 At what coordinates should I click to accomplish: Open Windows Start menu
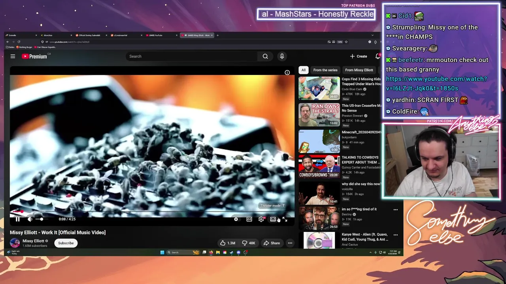162,252
